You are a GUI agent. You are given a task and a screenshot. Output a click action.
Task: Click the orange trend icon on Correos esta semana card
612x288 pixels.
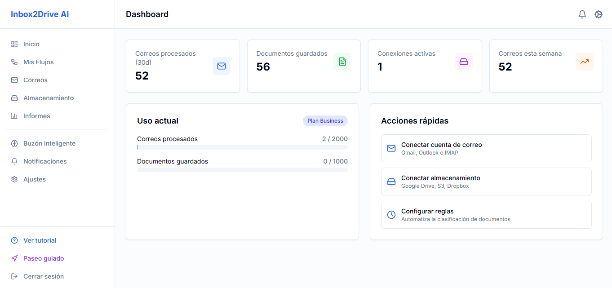584,62
